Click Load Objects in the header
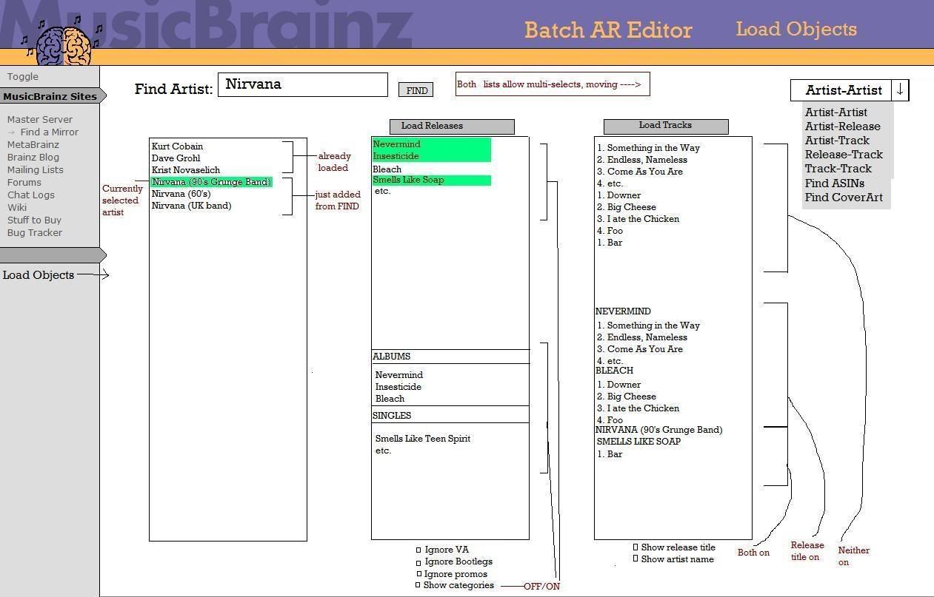 point(796,30)
